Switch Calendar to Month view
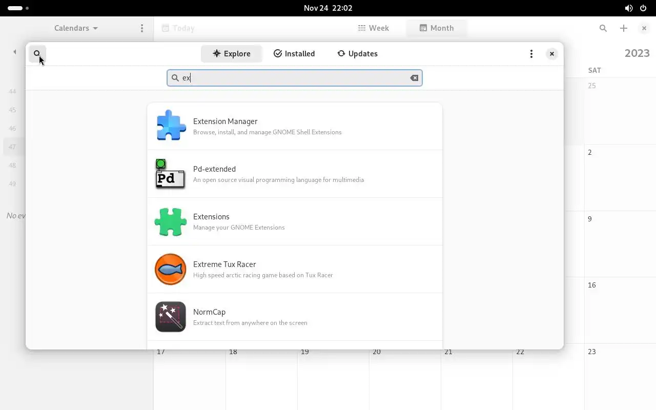 437,28
